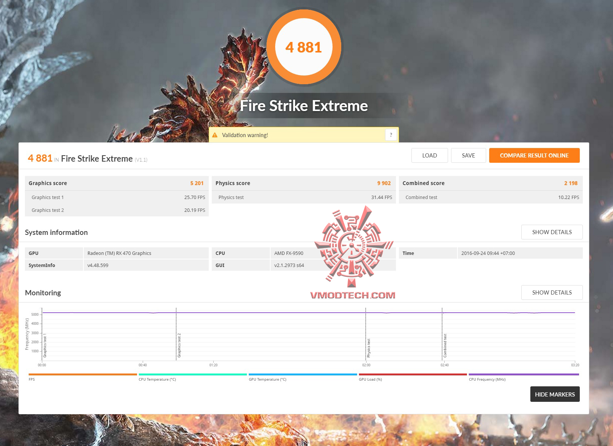Image resolution: width=613 pixels, height=446 pixels.
Task: Show details for System information
Action: coord(552,232)
